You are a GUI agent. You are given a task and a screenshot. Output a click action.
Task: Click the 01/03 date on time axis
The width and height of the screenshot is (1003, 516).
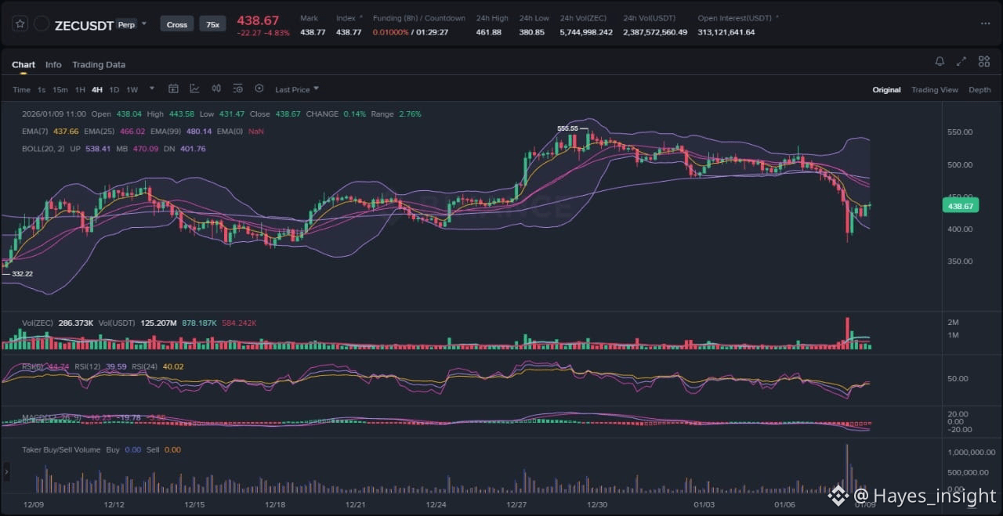click(x=704, y=505)
